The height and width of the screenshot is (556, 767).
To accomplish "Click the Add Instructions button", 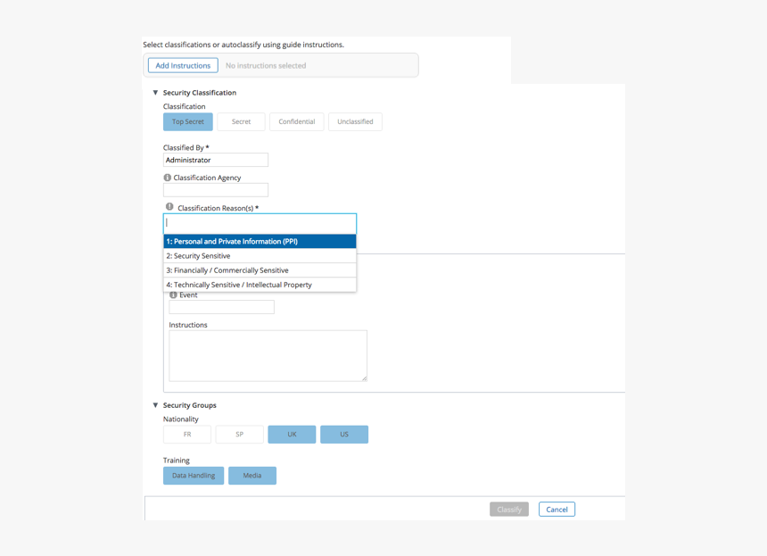I will [183, 65].
